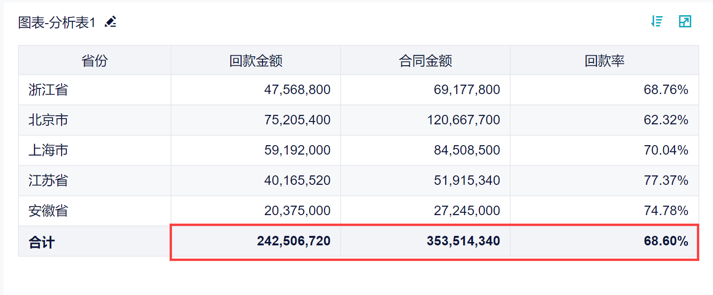Click the chart title 图表-分析表1

click(57, 22)
